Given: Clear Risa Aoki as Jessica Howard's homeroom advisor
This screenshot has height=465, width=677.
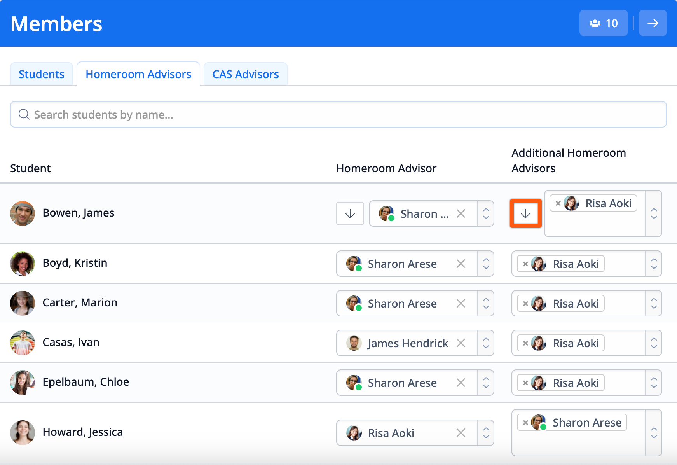Looking at the screenshot, I should tap(461, 433).
